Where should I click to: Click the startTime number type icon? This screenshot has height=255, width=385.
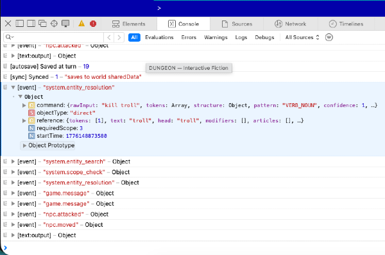click(x=31, y=136)
